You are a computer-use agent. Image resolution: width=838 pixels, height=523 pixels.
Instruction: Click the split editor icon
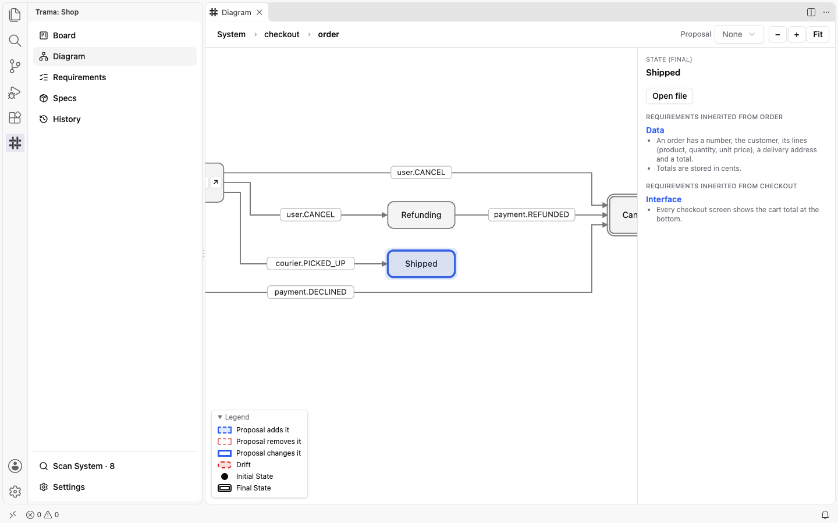tap(811, 12)
